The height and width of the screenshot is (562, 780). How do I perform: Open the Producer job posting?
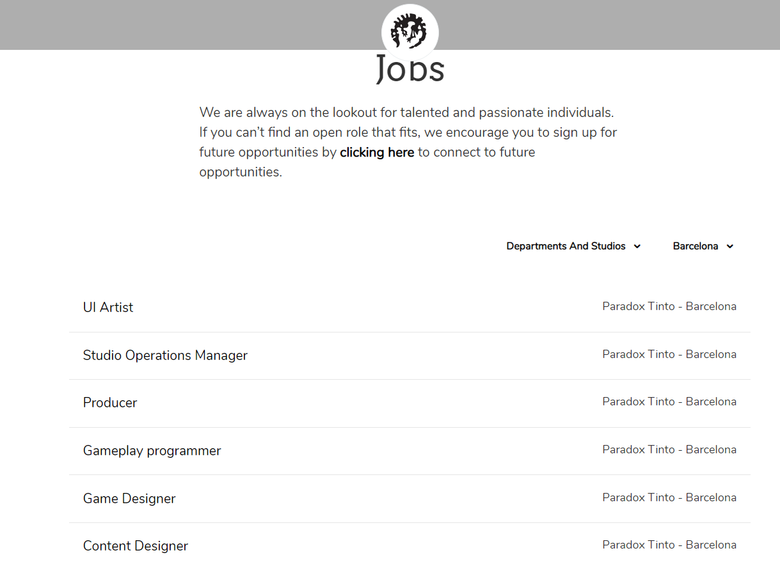(x=110, y=403)
